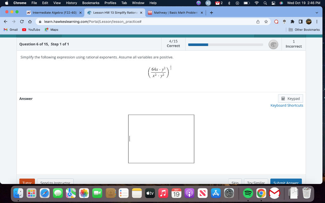The height and width of the screenshot is (203, 325).
Task: Open the Keypad panel
Action: pos(290,98)
